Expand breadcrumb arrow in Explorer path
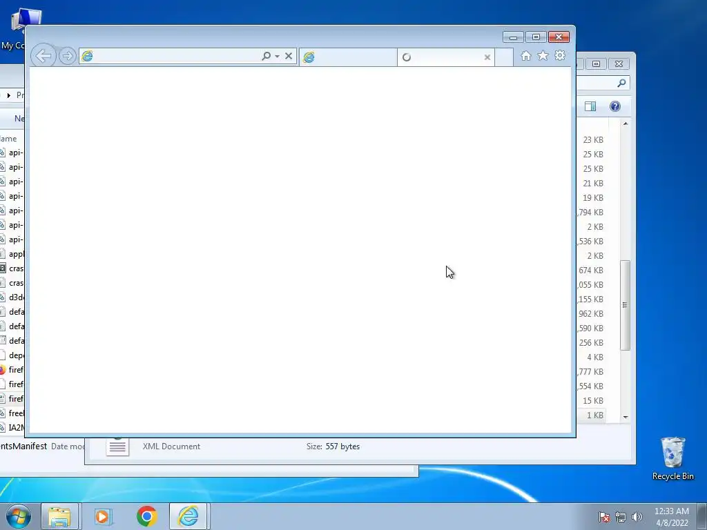 click(8, 95)
